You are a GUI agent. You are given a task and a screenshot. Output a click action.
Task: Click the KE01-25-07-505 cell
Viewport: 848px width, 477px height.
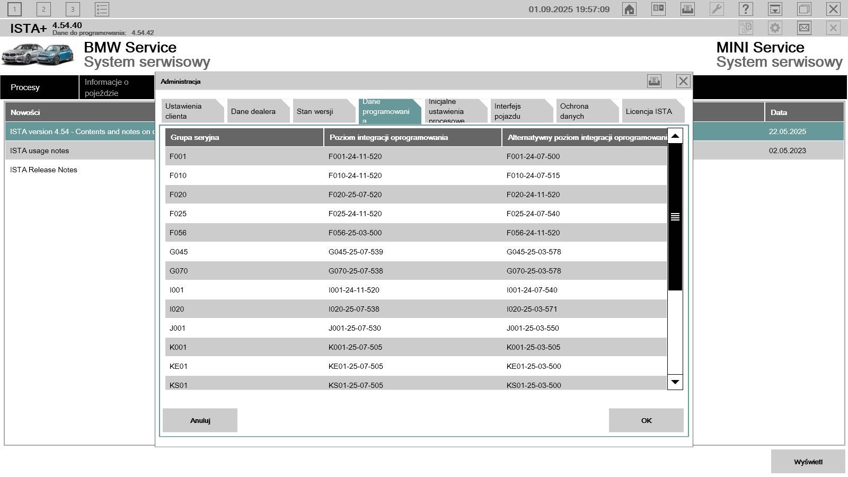tap(356, 366)
